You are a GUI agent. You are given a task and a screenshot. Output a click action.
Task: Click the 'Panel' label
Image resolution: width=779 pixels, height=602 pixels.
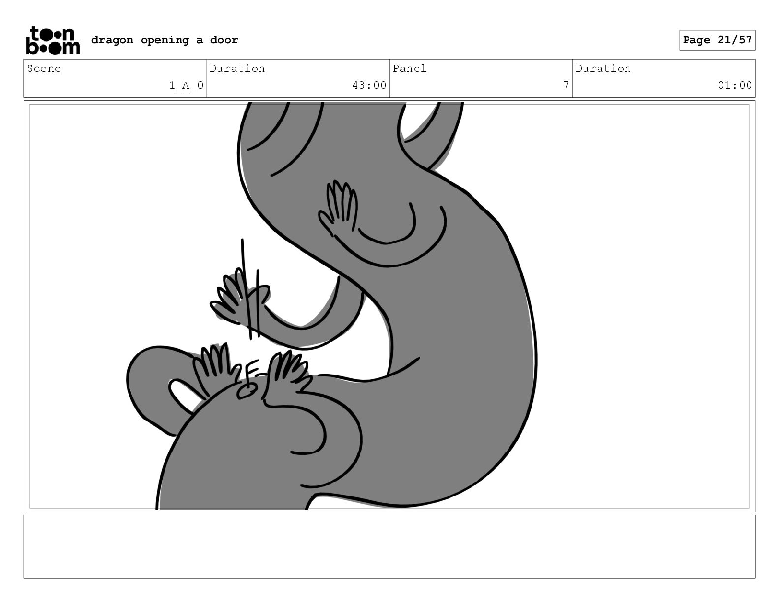(409, 69)
